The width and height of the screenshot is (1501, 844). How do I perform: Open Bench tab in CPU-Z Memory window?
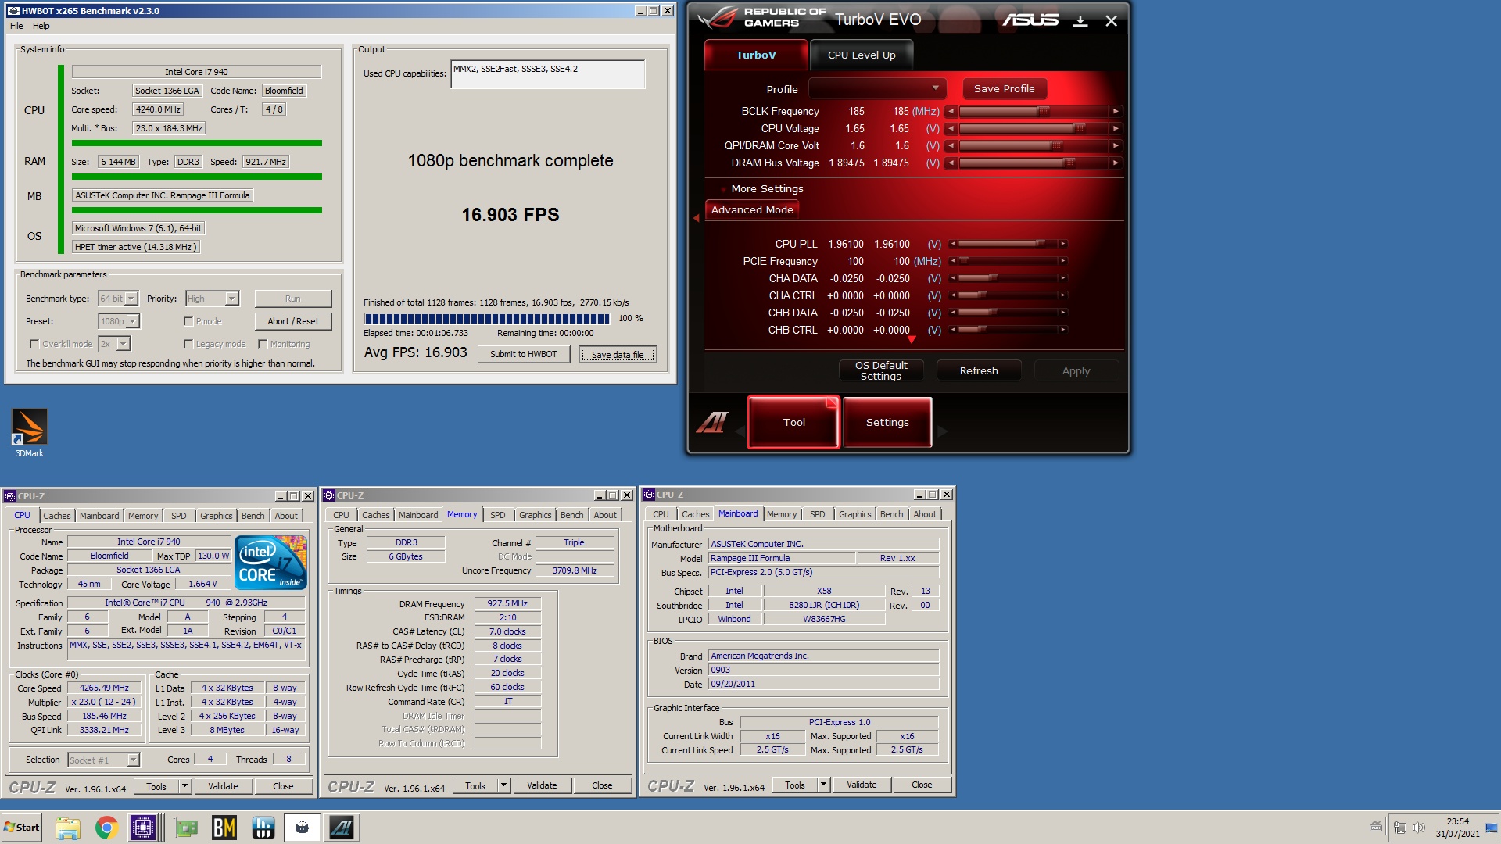571,515
